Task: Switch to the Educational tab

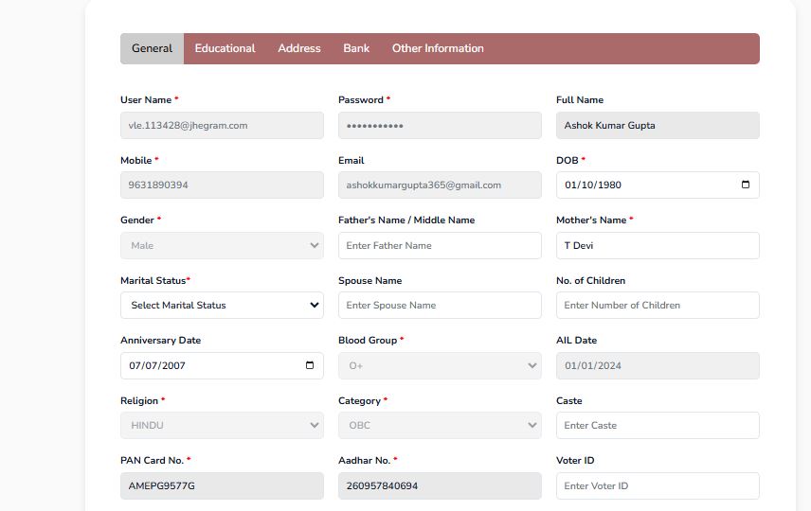Action: (x=225, y=48)
